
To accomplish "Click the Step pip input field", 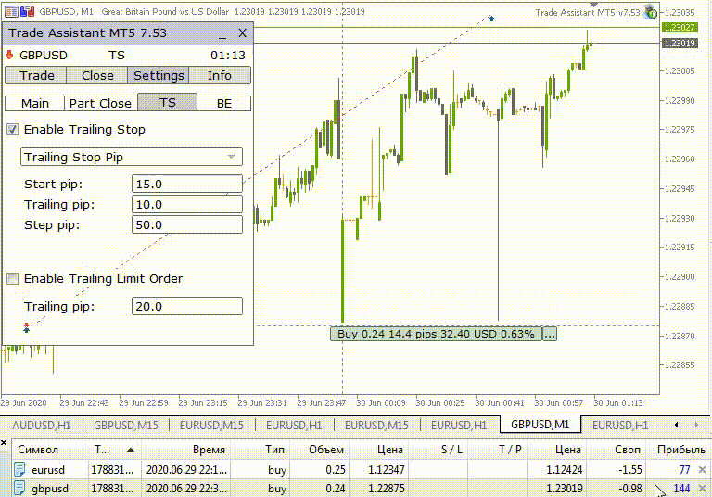I will (x=187, y=225).
